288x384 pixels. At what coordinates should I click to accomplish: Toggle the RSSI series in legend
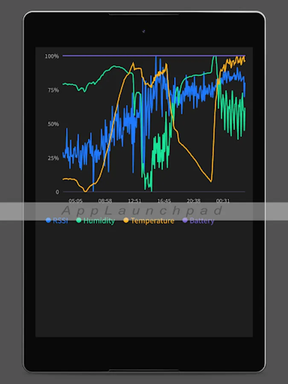tap(57, 221)
